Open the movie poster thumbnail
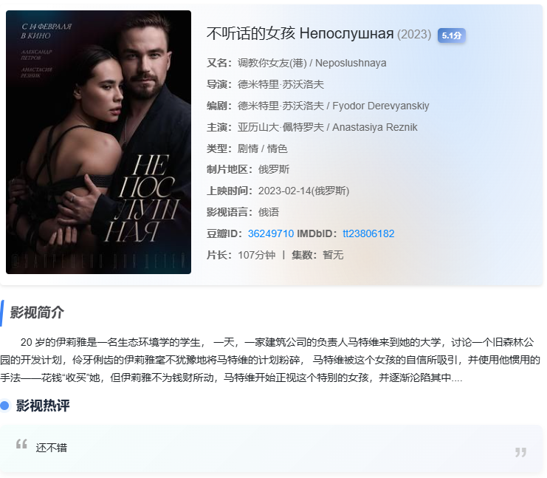The image size is (547, 478). [x=98, y=142]
